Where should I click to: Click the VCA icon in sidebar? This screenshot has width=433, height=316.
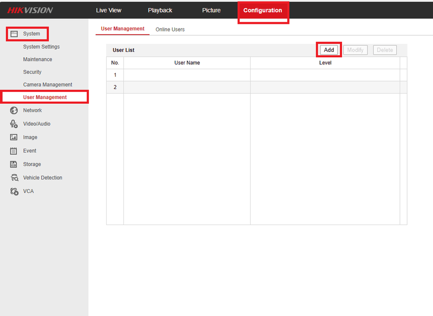coord(15,191)
